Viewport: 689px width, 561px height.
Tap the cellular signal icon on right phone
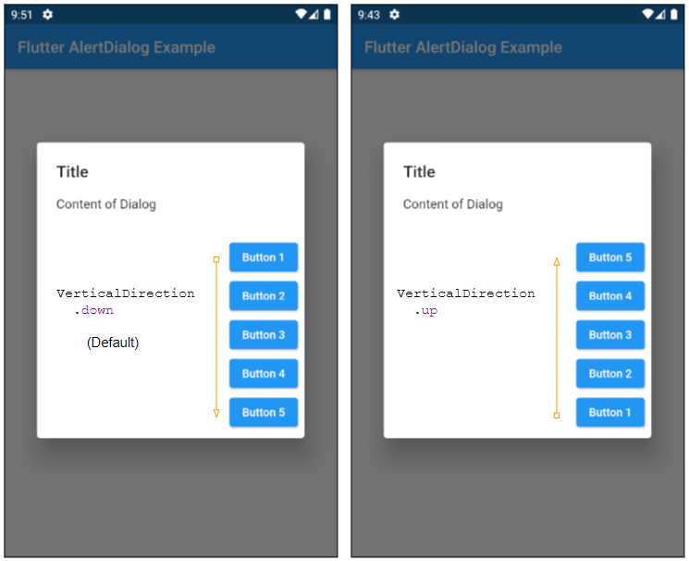click(660, 15)
